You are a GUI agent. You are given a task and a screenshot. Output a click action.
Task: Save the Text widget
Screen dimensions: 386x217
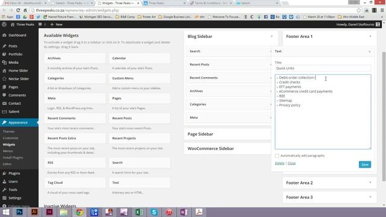point(365,165)
